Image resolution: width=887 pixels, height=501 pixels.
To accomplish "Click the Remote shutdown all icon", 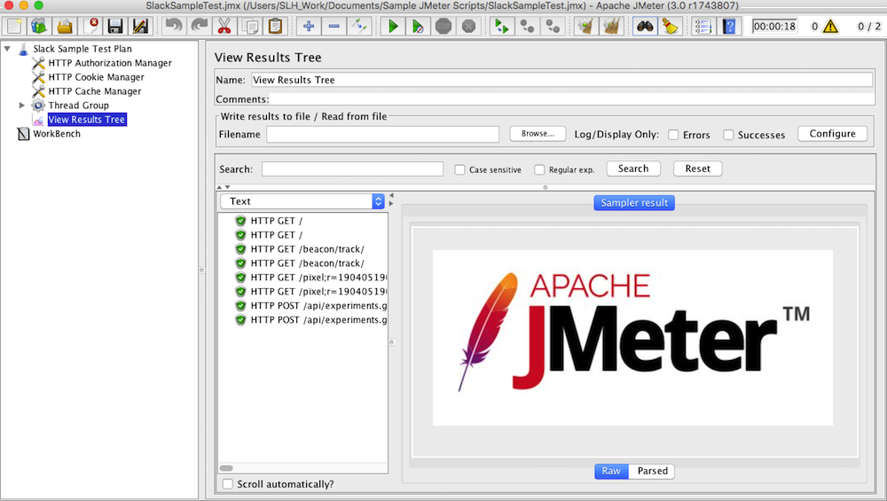I will [553, 26].
